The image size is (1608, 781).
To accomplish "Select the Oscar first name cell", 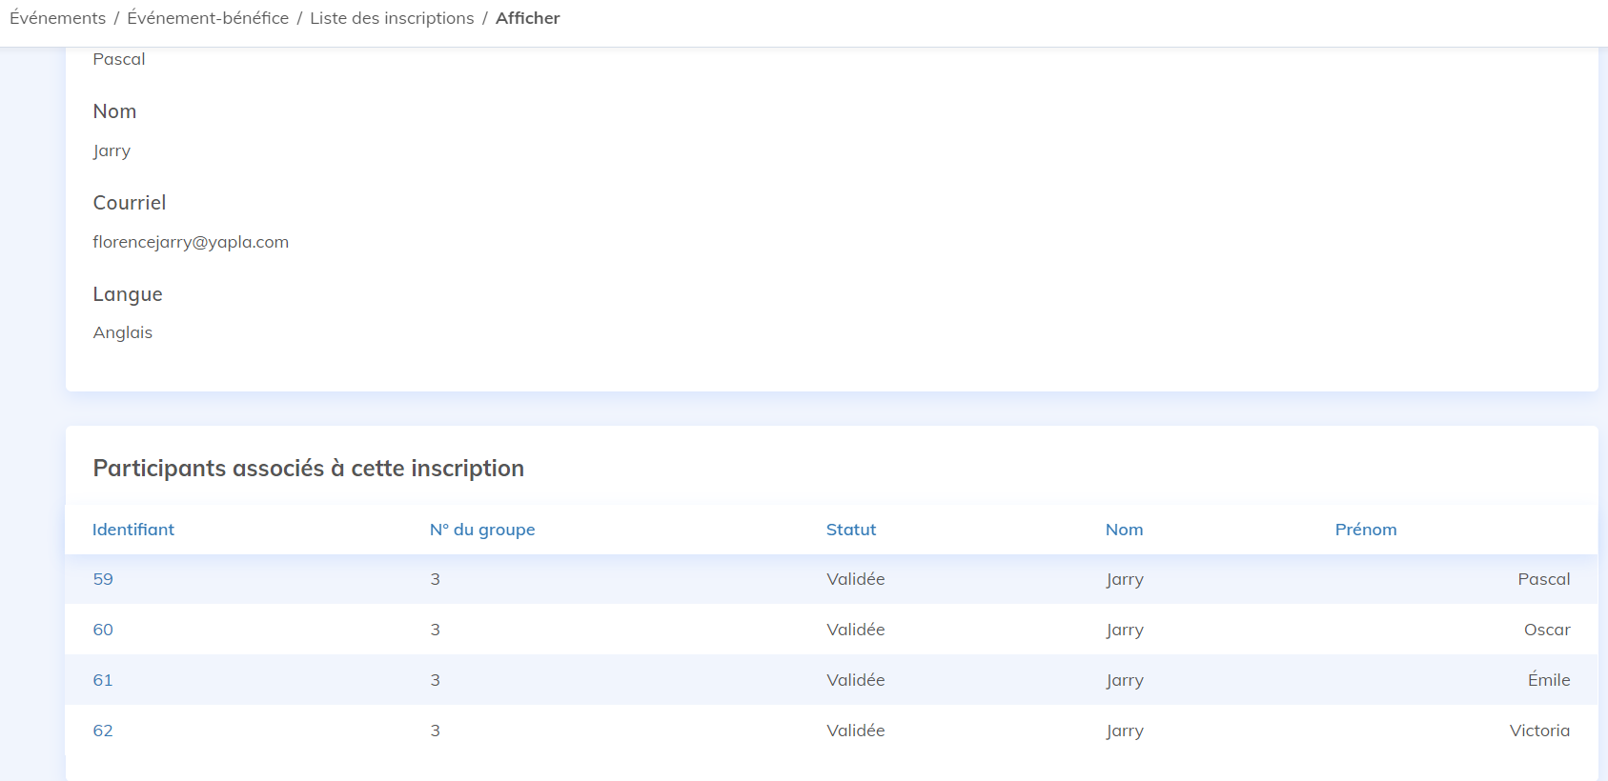I will point(1546,630).
